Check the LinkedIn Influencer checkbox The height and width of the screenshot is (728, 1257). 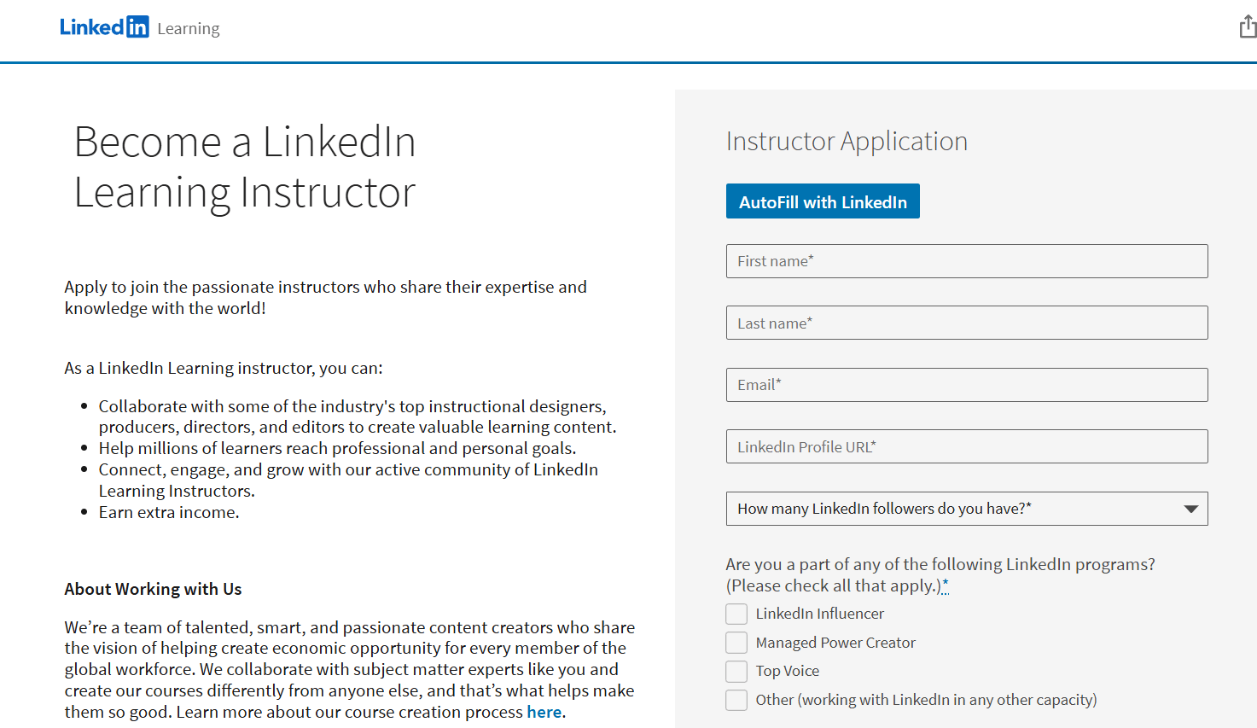click(736, 614)
